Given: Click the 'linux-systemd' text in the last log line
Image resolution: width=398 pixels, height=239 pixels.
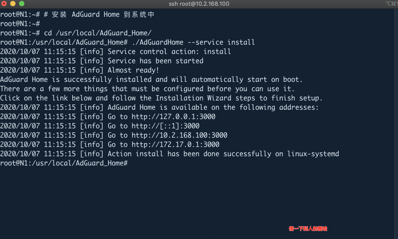Looking at the screenshot, I should tap(313, 154).
